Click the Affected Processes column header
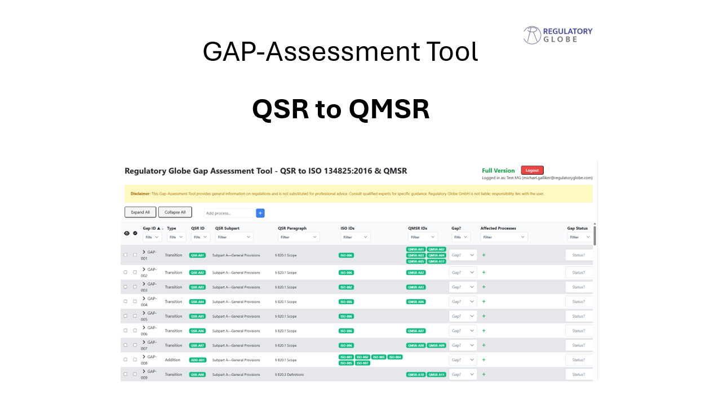Screen dimensions: 714x414 tap(498, 228)
